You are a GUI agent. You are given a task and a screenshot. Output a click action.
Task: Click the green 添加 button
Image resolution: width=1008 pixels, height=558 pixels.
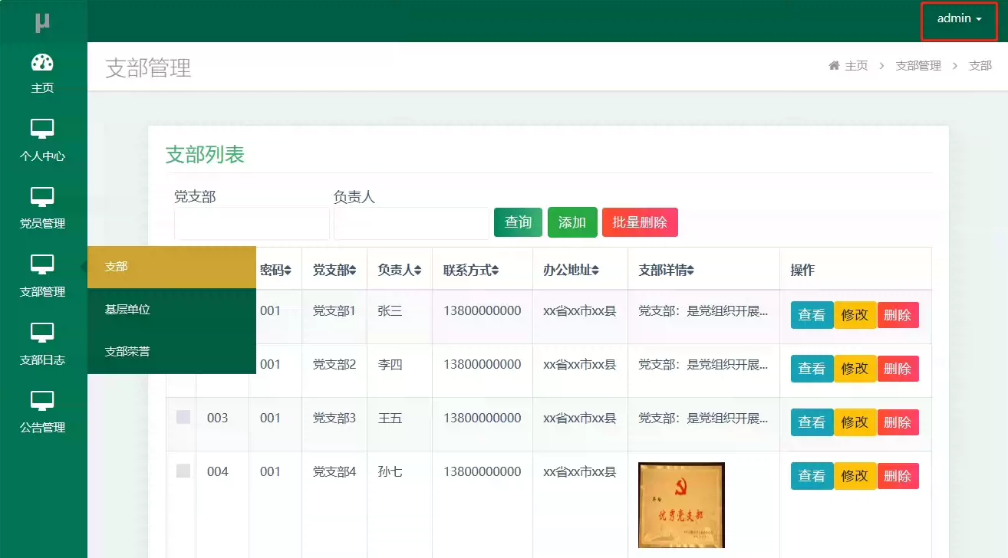coord(572,222)
